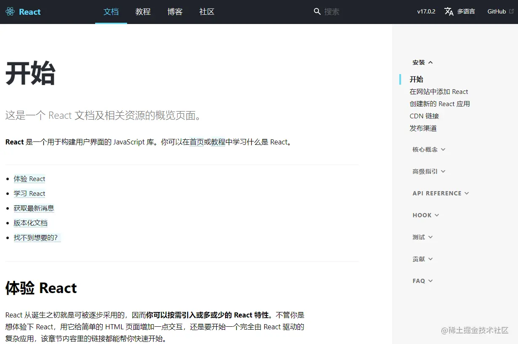The image size is (518, 344).
Task: Expand the 高级指引 sidebar section
Action: [429, 171]
